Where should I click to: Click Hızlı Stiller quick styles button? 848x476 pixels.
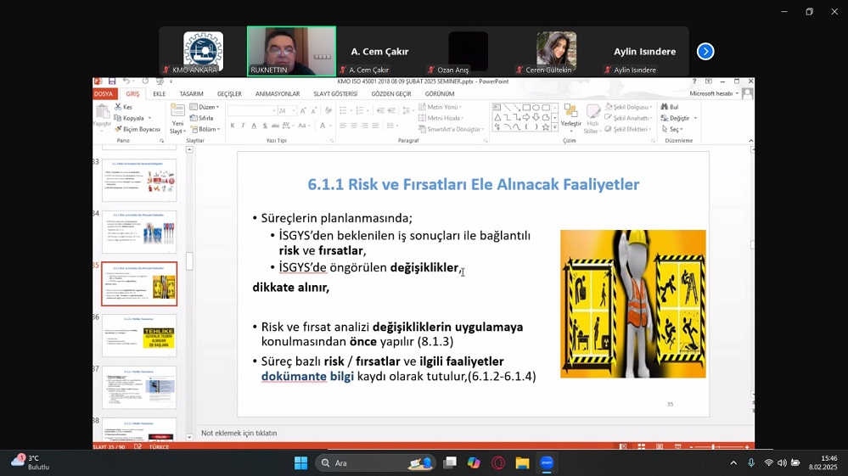point(592,119)
